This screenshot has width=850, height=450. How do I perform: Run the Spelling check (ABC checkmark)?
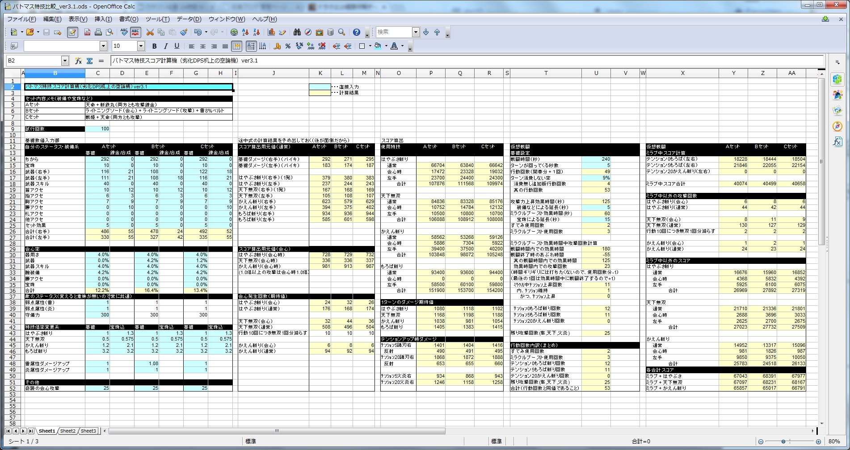(x=124, y=32)
